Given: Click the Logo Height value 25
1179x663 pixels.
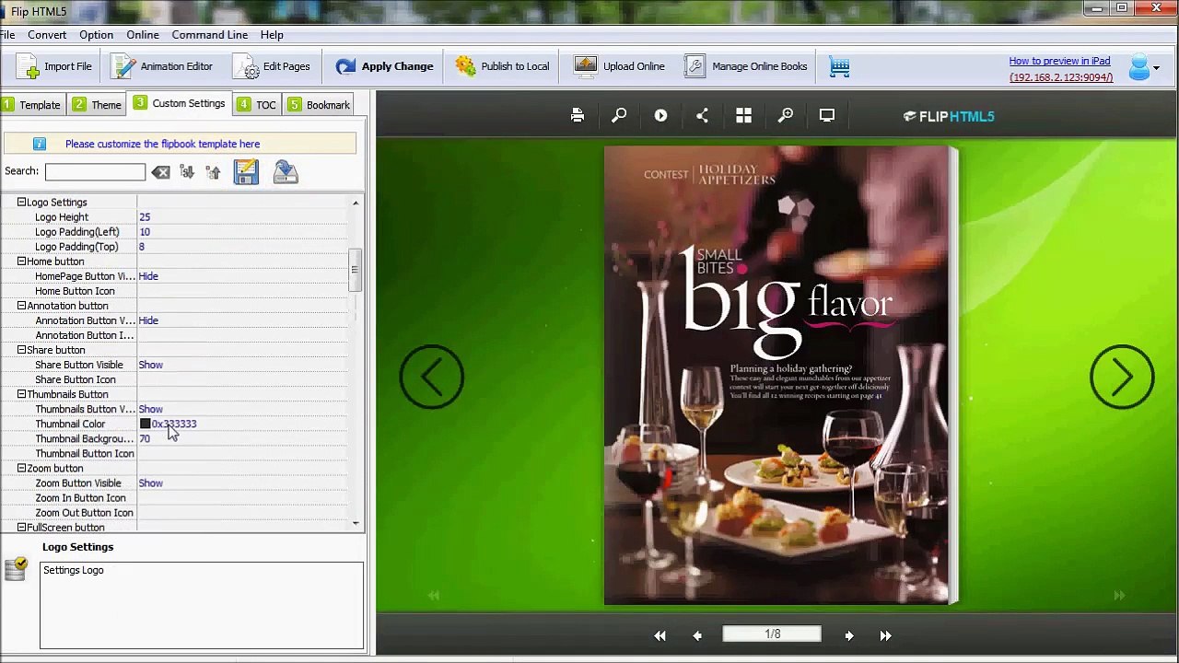Looking at the screenshot, I should click(x=145, y=217).
